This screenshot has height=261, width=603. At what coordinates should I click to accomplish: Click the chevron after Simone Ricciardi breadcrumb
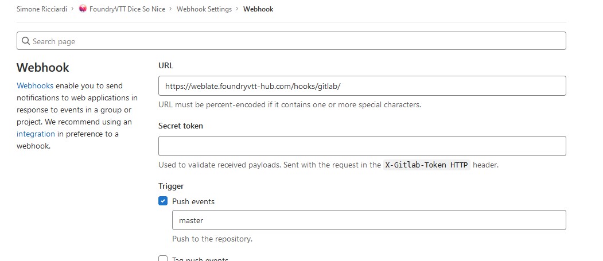click(72, 9)
